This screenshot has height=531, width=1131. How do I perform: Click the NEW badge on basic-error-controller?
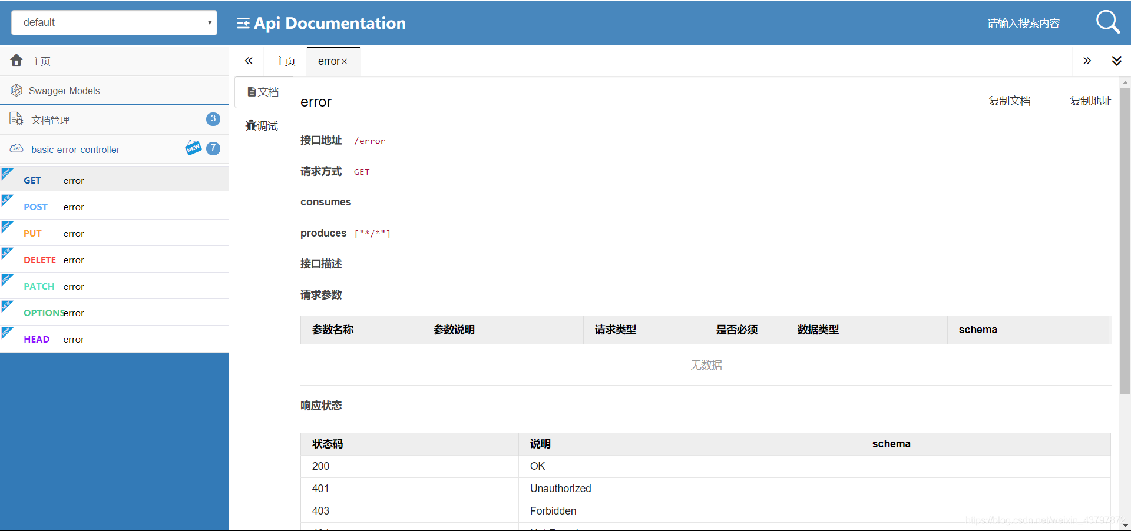pyautogui.click(x=193, y=147)
